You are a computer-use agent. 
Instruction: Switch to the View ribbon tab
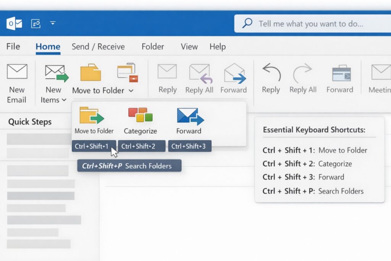(189, 47)
